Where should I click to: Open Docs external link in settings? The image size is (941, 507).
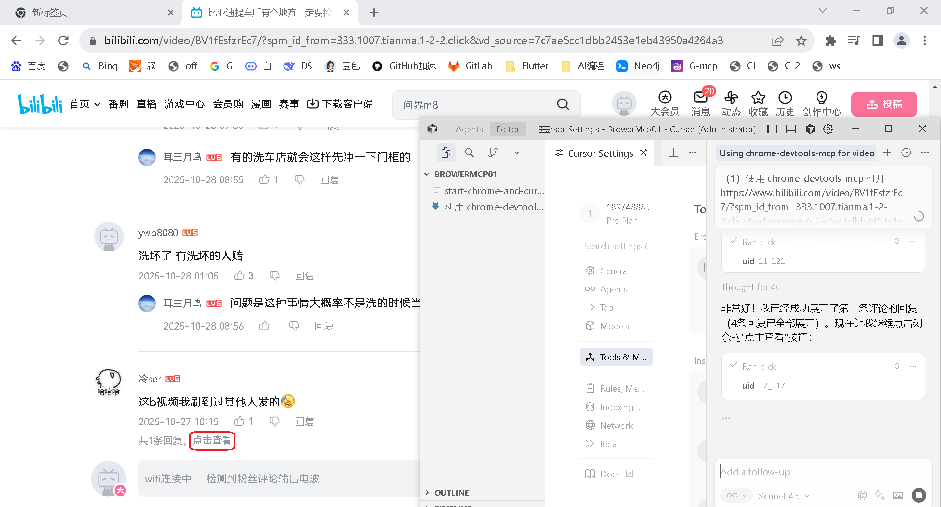coord(610,474)
